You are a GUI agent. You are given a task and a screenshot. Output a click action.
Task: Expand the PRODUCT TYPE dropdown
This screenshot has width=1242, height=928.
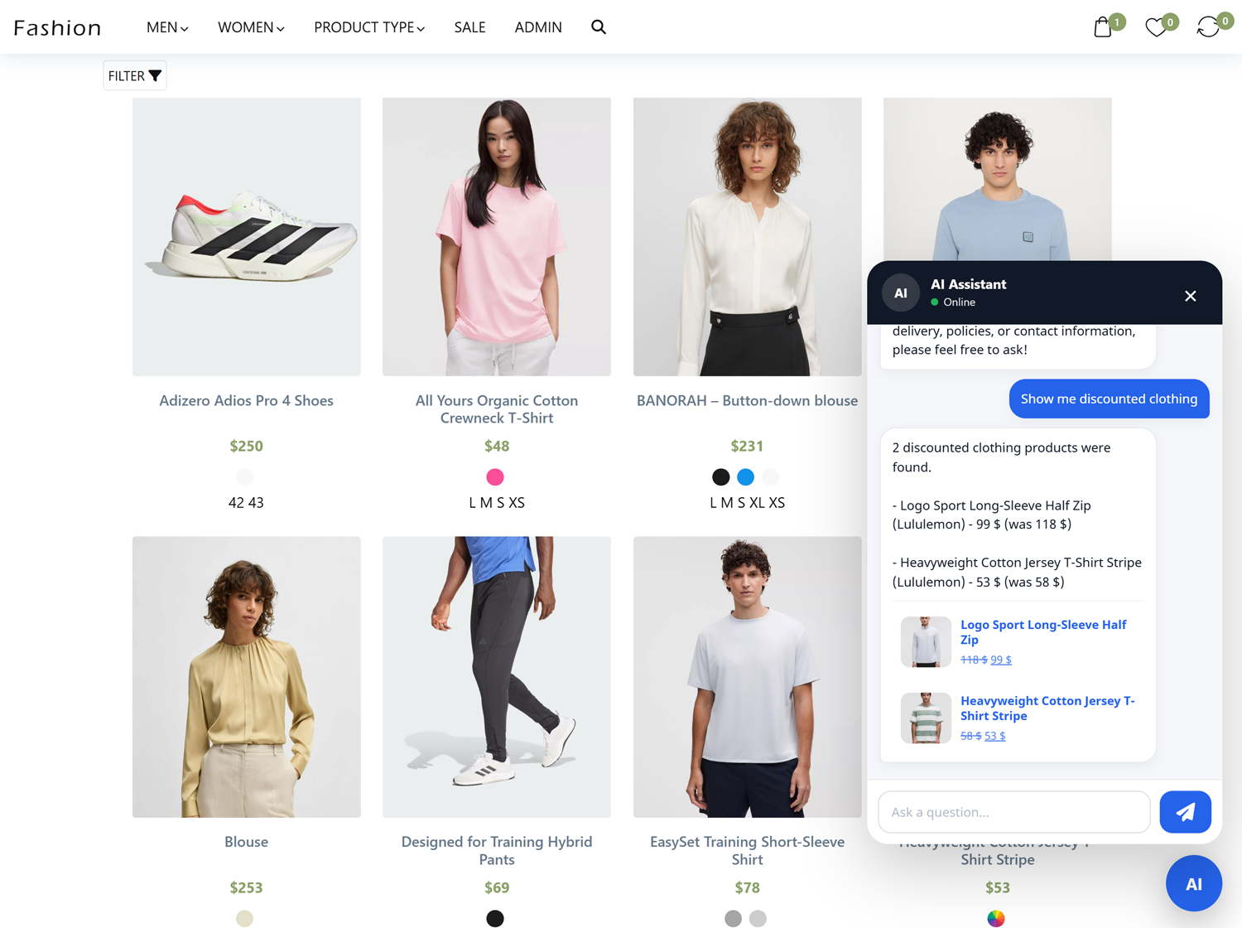pyautogui.click(x=369, y=27)
